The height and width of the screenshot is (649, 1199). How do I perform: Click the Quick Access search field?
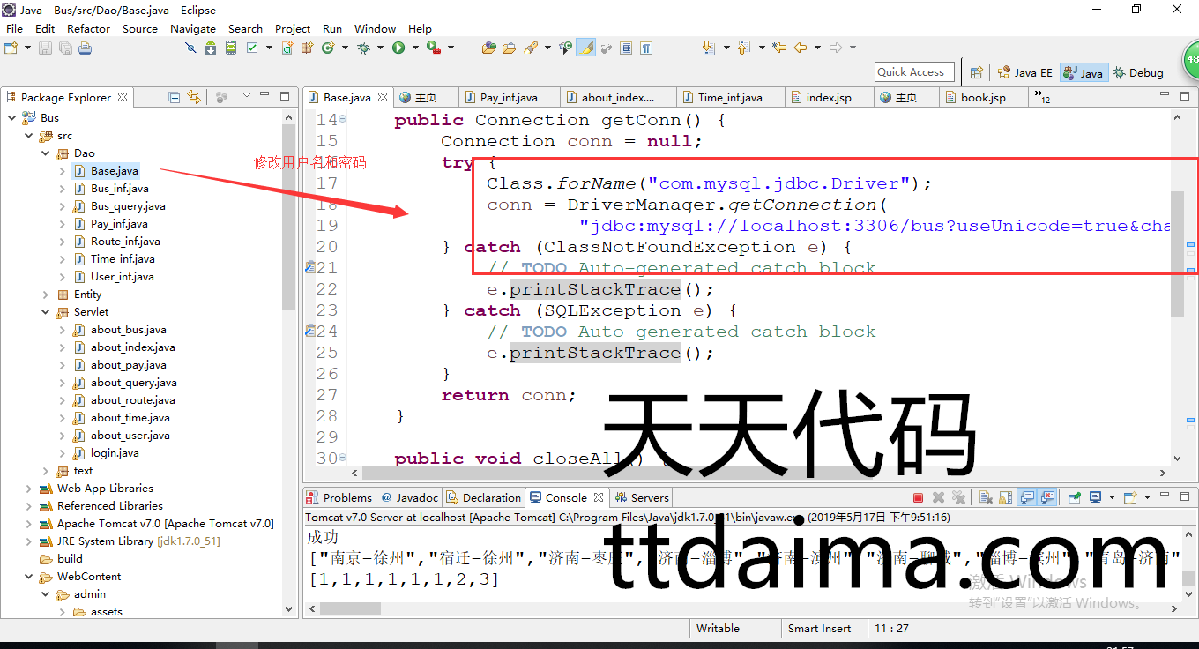[x=915, y=72]
